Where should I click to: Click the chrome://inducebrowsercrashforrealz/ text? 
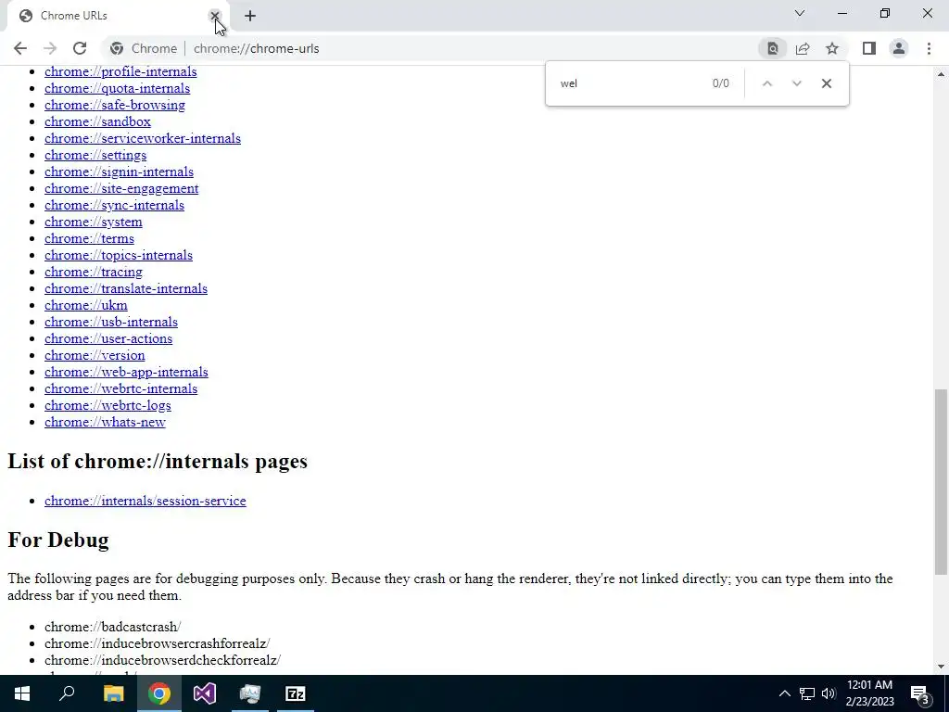tap(158, 643)
